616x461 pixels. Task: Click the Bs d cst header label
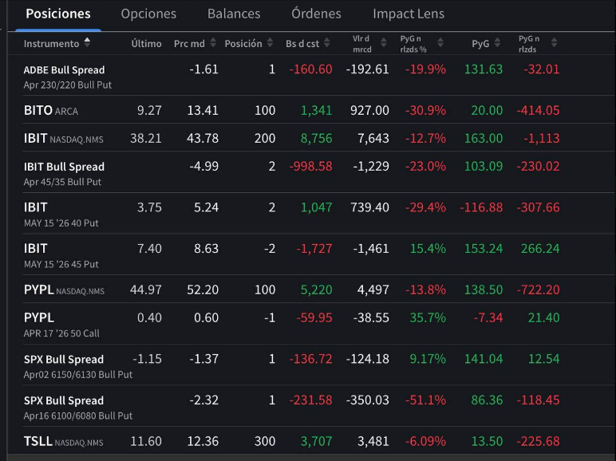pos(302,44)
